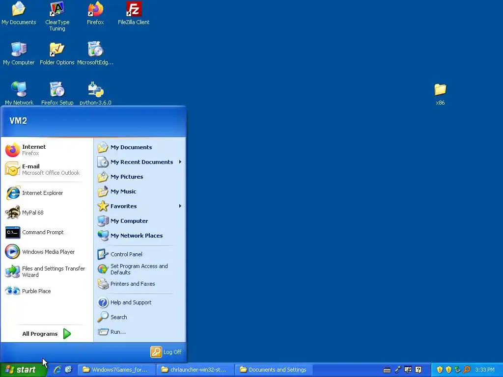Switch to Windows7Games_for... taskbar window
Viewport: 503px width, 377px height.
[x=117, y=370]
